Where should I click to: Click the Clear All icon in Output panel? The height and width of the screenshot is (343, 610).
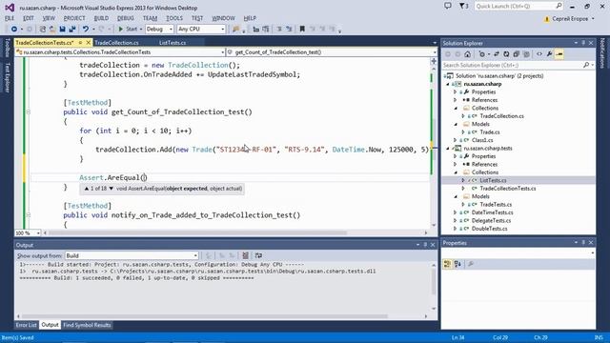[246, 255]
